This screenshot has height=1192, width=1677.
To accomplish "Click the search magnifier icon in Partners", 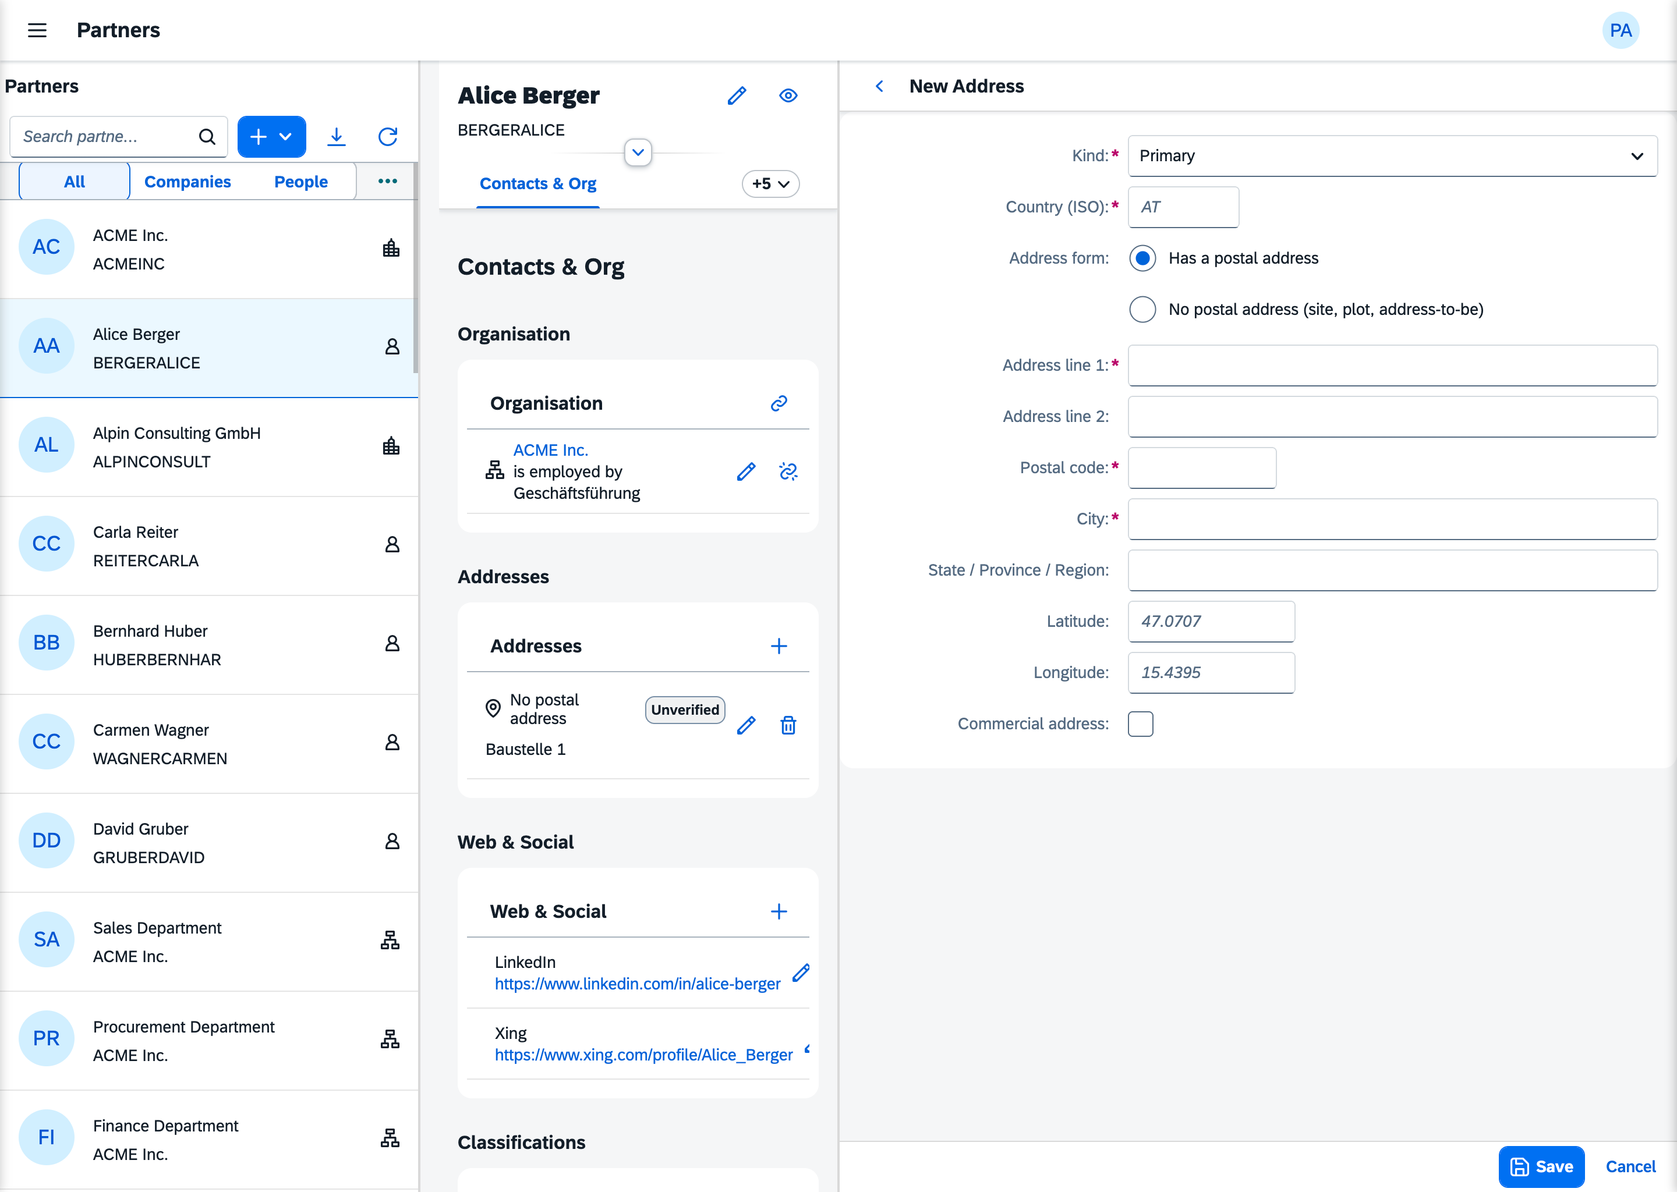I will pos(207,137).
